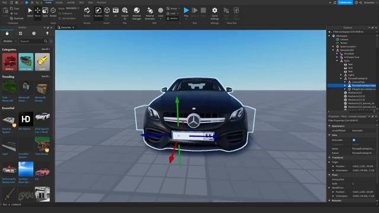Toggle the Archivable checkbox
Image resolution: width=379 pixels, height=213 pixels.
[354, 140]
